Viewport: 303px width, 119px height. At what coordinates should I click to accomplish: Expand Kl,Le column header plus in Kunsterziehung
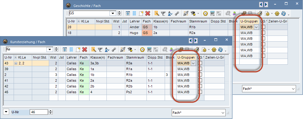coord(16,57)
